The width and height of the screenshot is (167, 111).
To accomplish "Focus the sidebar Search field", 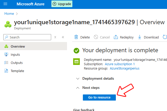I will tap(27, 37).
